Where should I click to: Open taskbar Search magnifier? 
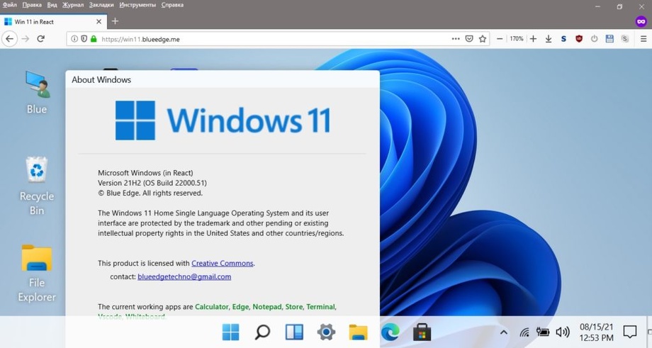(262, 332)
